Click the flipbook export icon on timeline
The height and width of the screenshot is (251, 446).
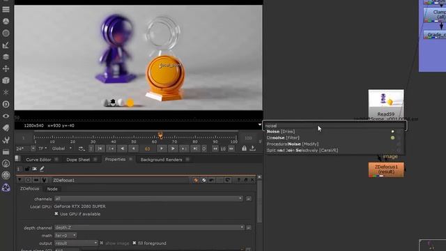point(252,149)
